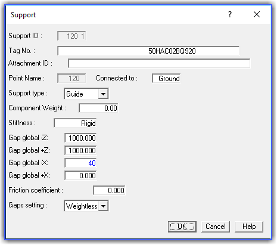277x245 pixels.
Task: Edit the Gap global -Z value field
Action: point(80,138)
